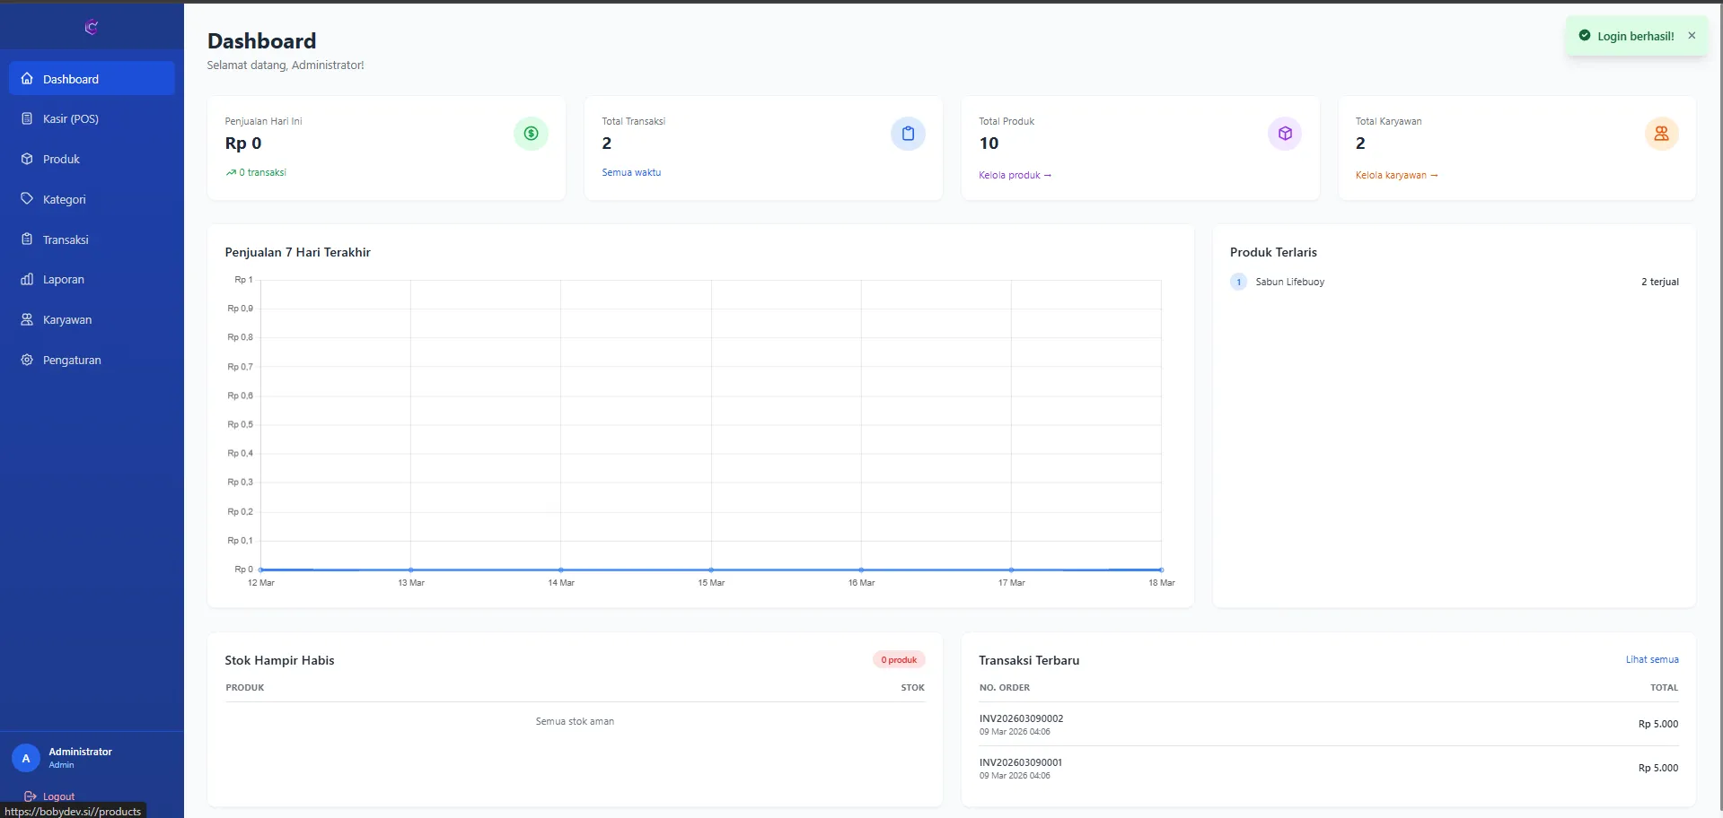
Task: Click the green dollar sales icon
Action: [x=531, y=134]
